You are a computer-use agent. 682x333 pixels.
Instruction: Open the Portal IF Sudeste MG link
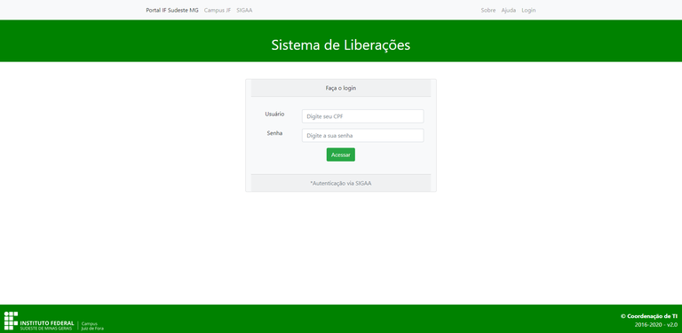pos(172,10)
